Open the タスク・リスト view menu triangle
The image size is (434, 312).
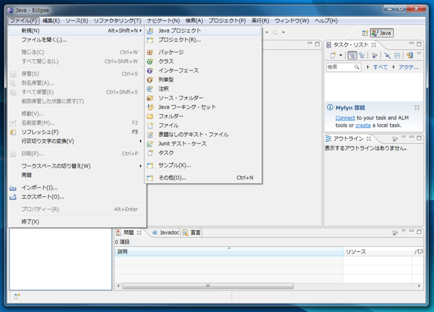pos(419,53)
